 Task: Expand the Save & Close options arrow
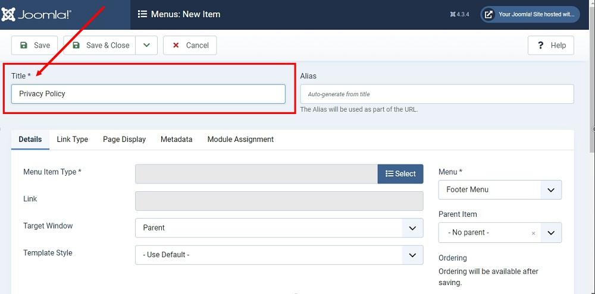(x=146, y=45)
